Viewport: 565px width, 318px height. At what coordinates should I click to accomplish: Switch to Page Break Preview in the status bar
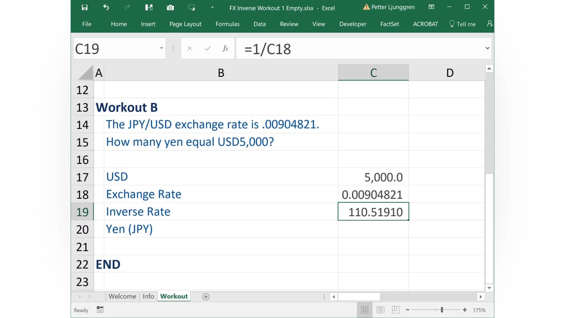point(396,310)
